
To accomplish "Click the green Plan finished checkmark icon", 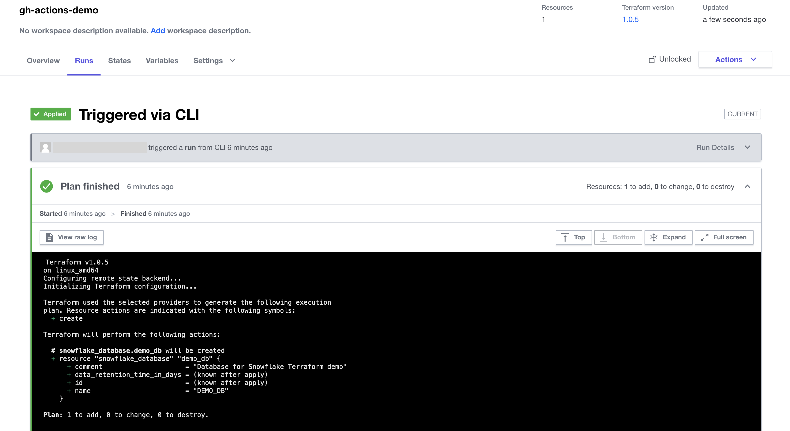I will [x=47, y=186].
